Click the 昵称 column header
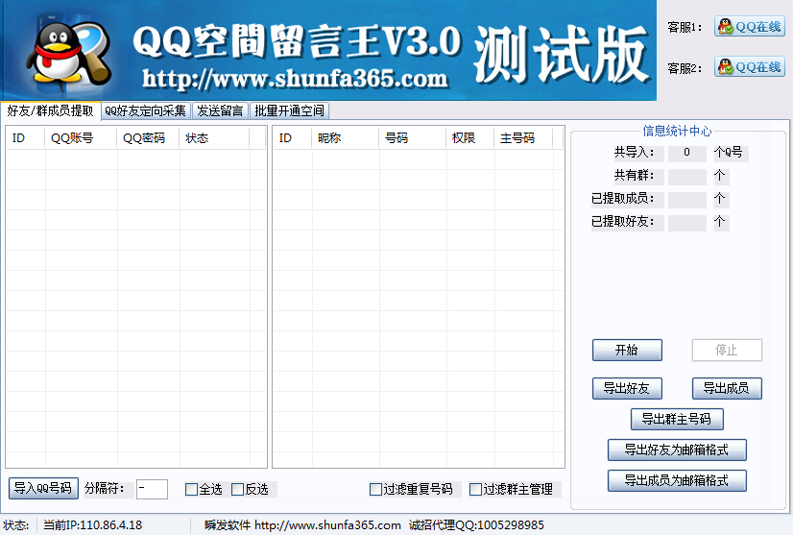This screenshot has height=535, width=793. pyautogui.click(x=345, y=138)
